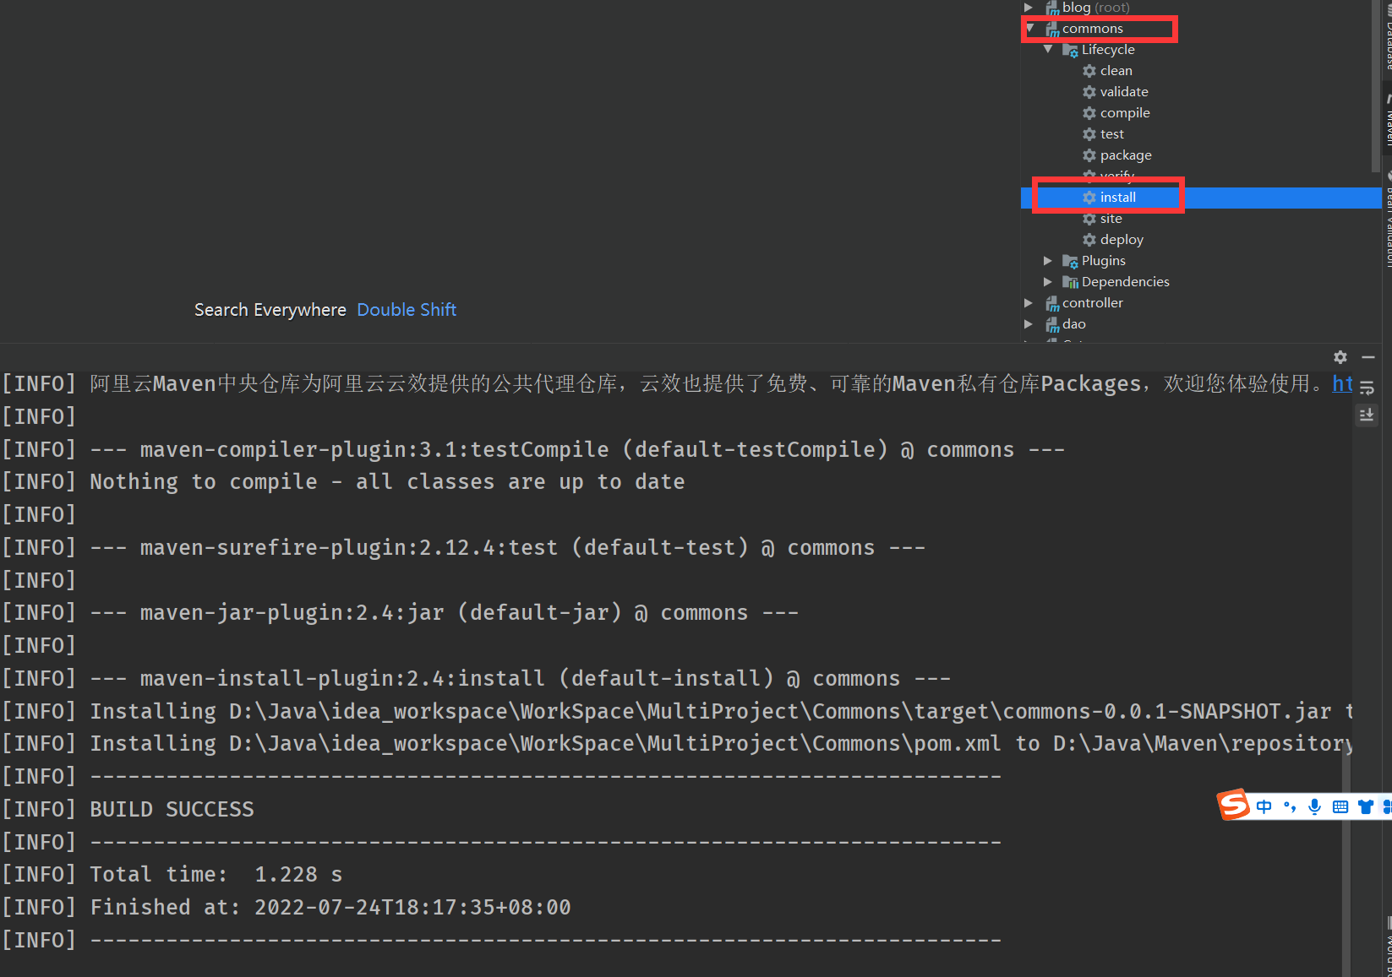Select the install lifecycle goal
The image size is (1392, 977).
pos(1117,198)
